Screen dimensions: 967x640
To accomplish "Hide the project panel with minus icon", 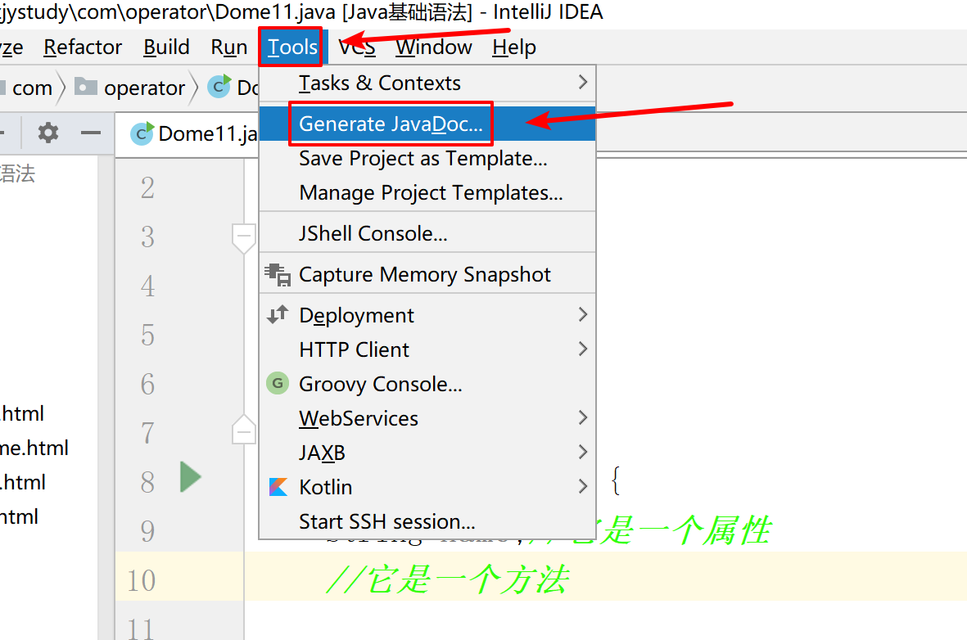I will click(x=91, y=133).
